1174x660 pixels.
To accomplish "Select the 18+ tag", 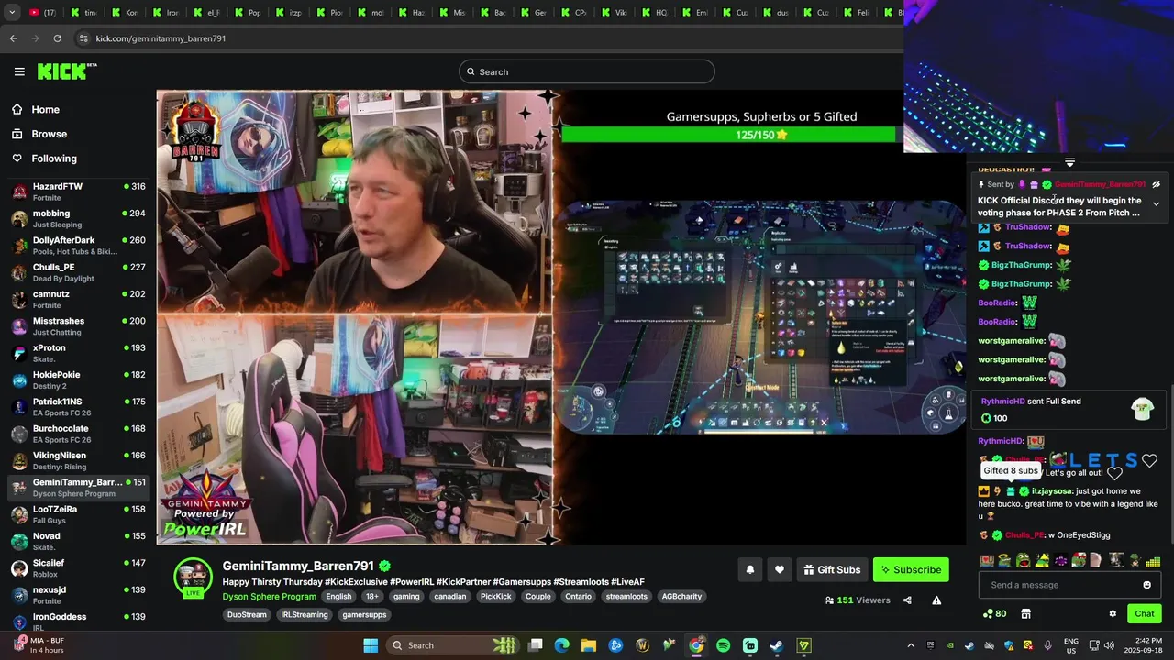I will pos(372,597).
